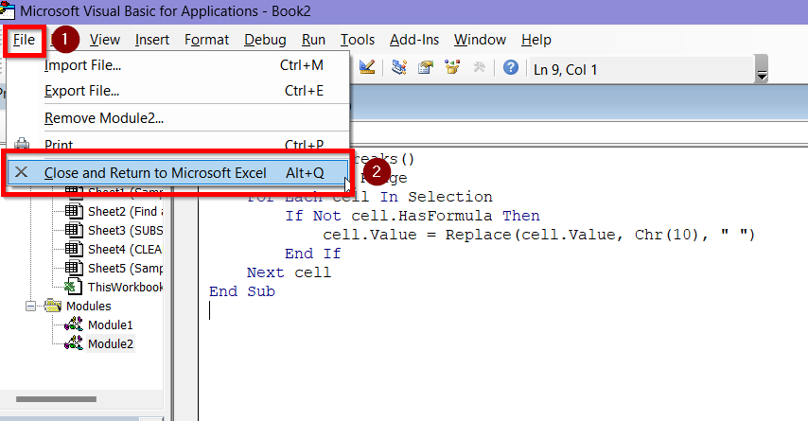Select Sheet2 (Find in project tree

(125, 211)
